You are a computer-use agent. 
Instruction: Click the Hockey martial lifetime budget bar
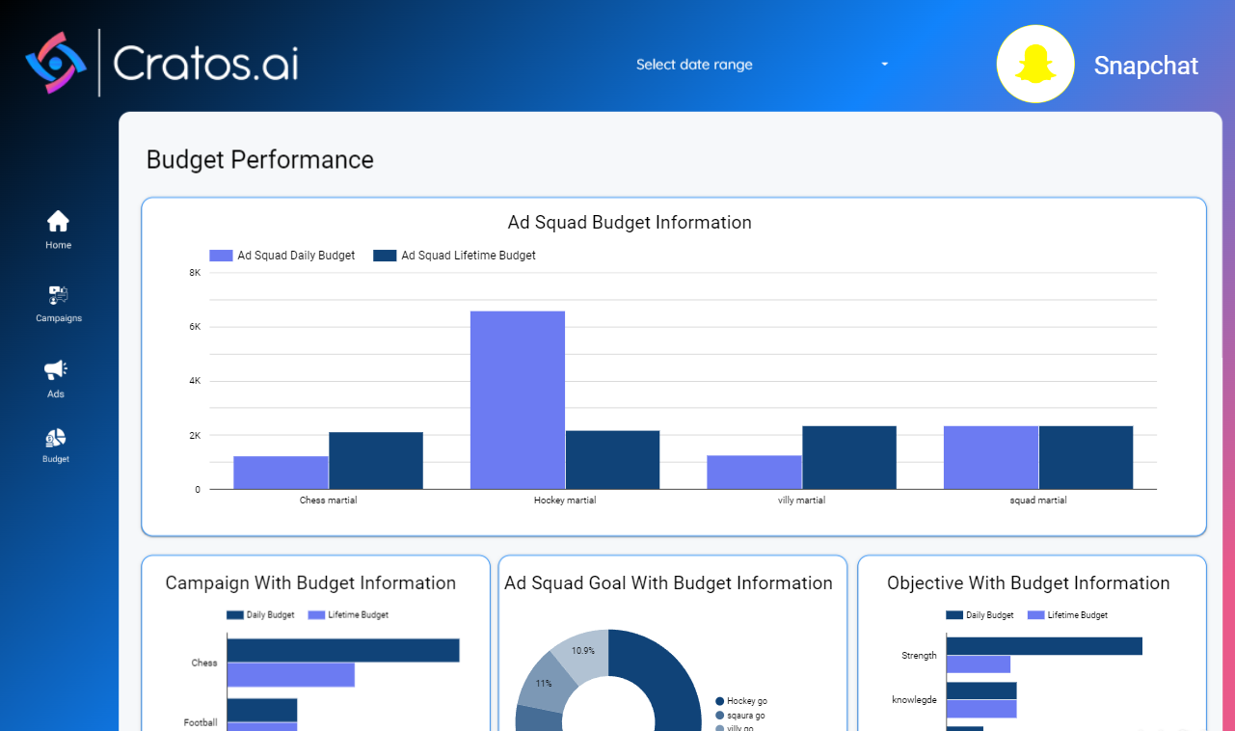(x=613, y=460)
